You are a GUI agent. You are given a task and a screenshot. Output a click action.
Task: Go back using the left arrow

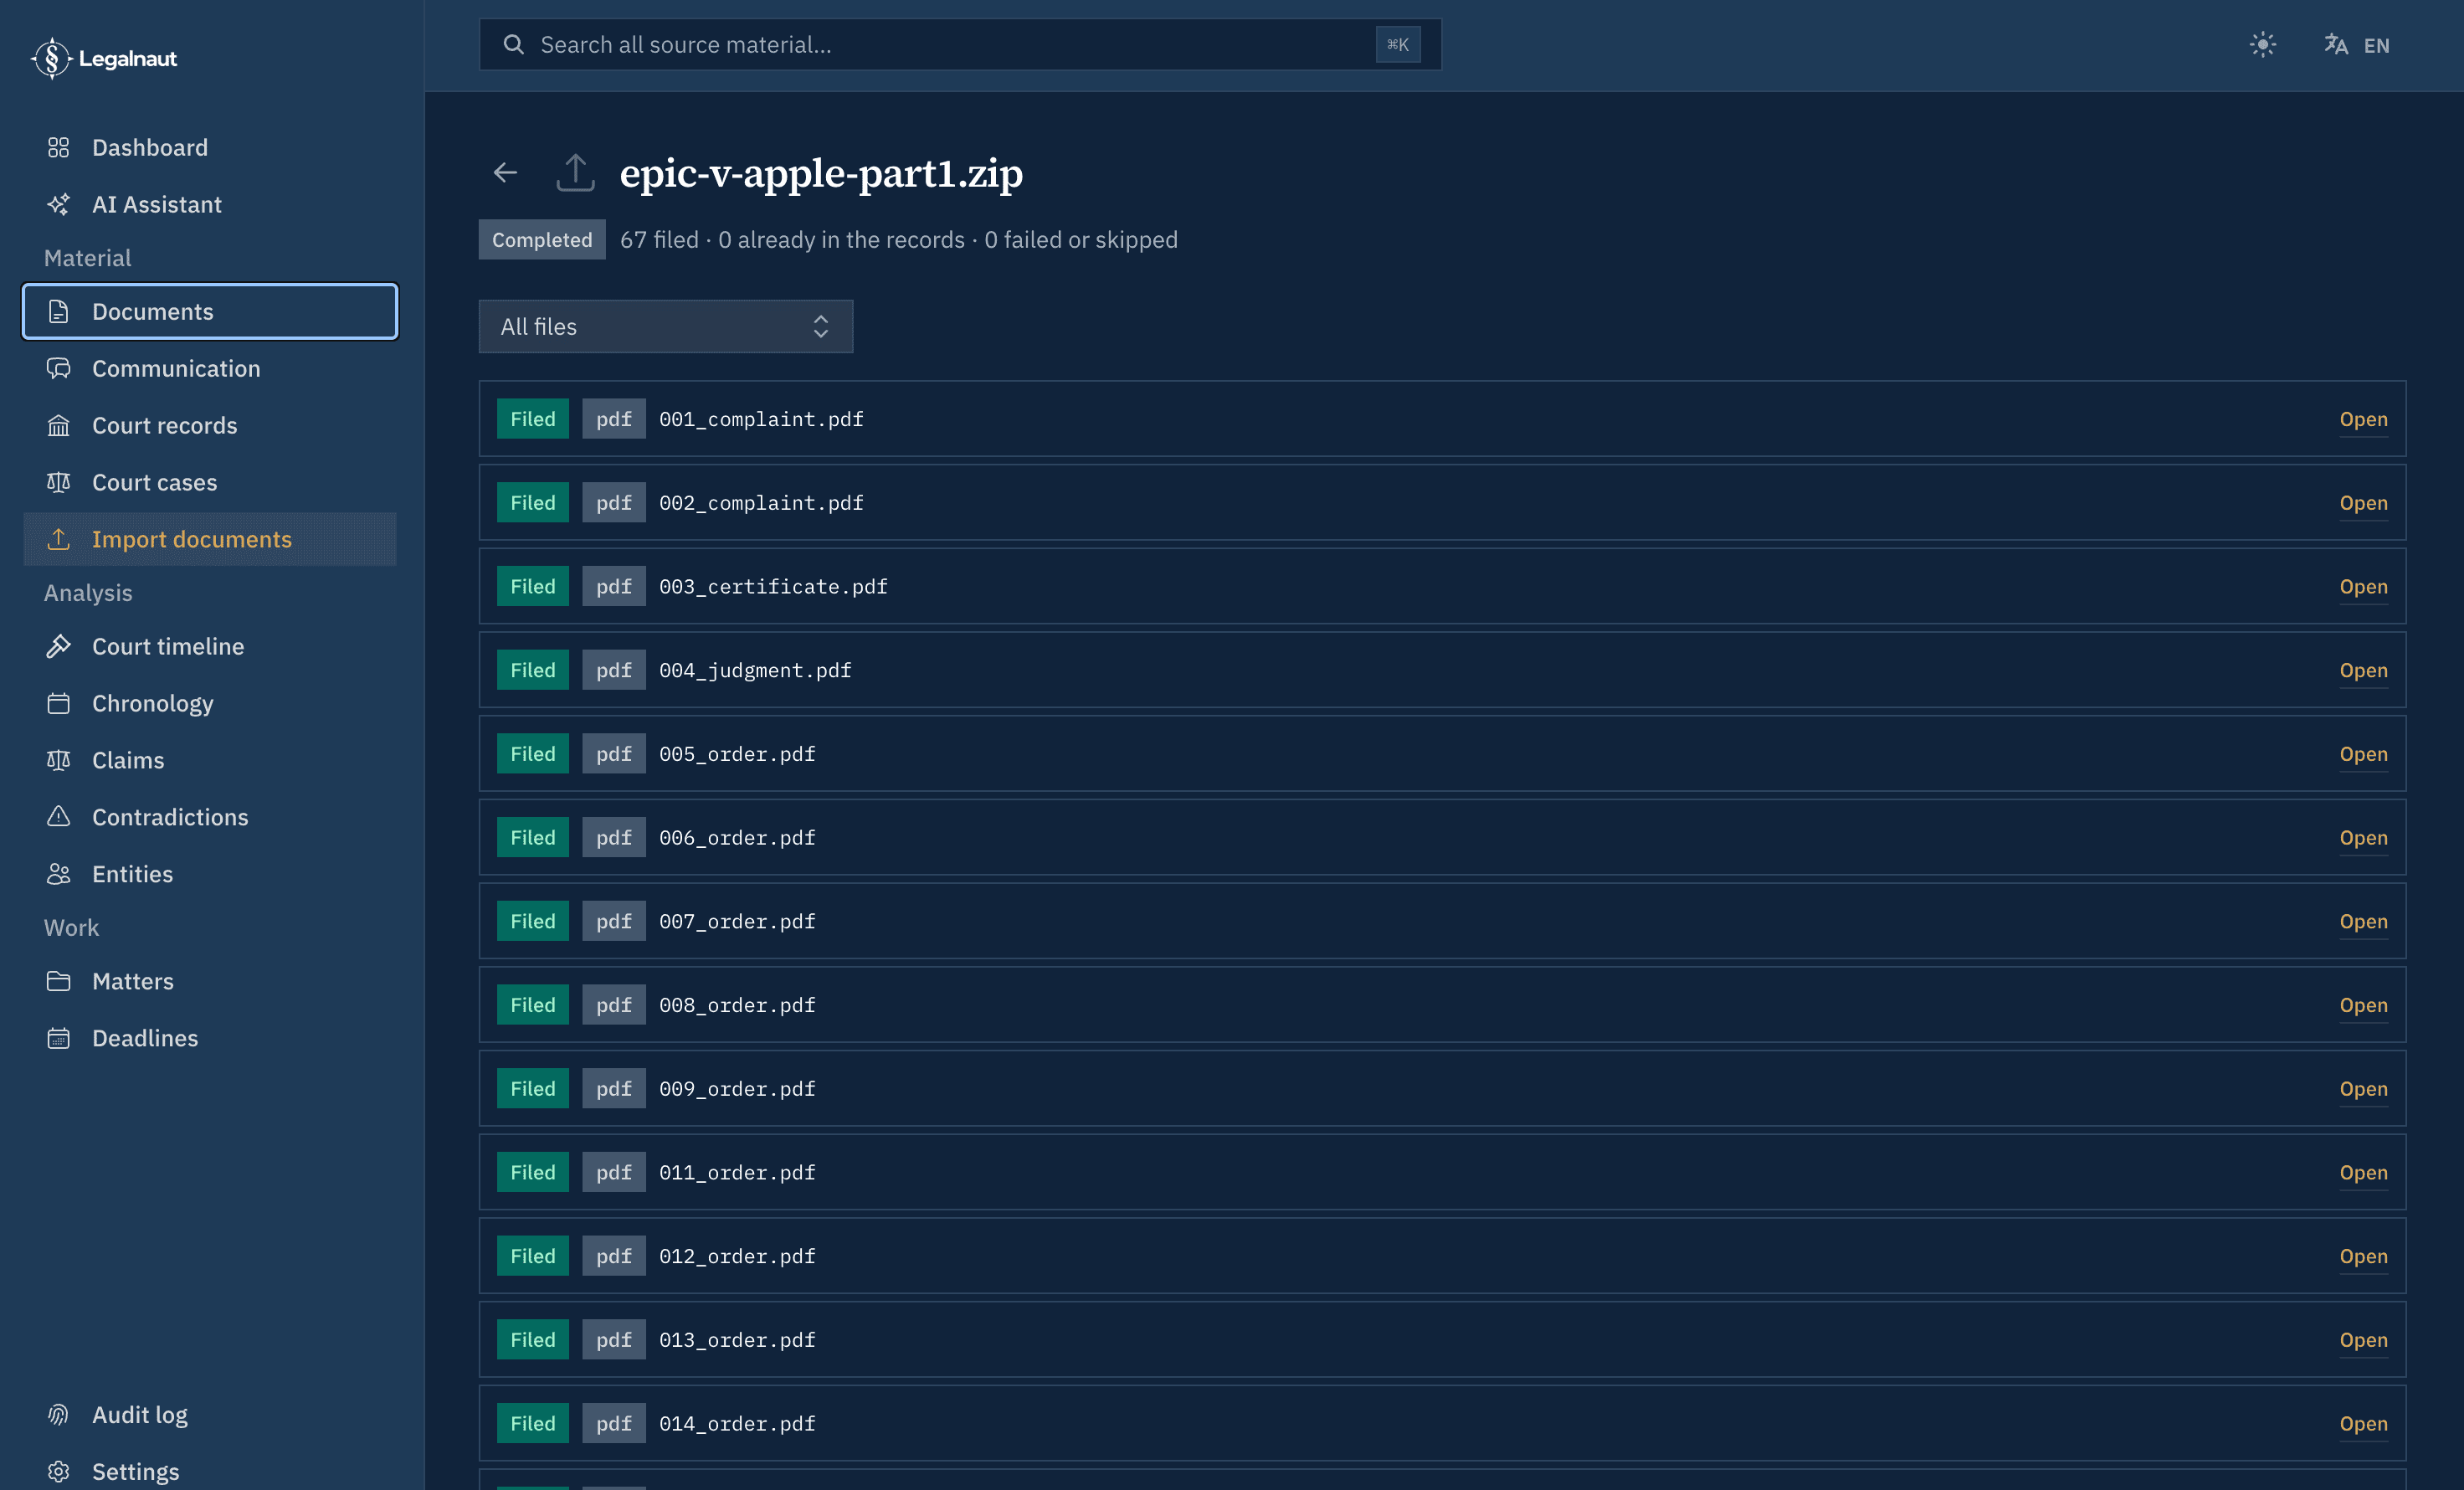pyautogui.click(x=505, y=173)
